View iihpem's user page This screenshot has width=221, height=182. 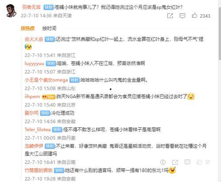click(32, 96)
